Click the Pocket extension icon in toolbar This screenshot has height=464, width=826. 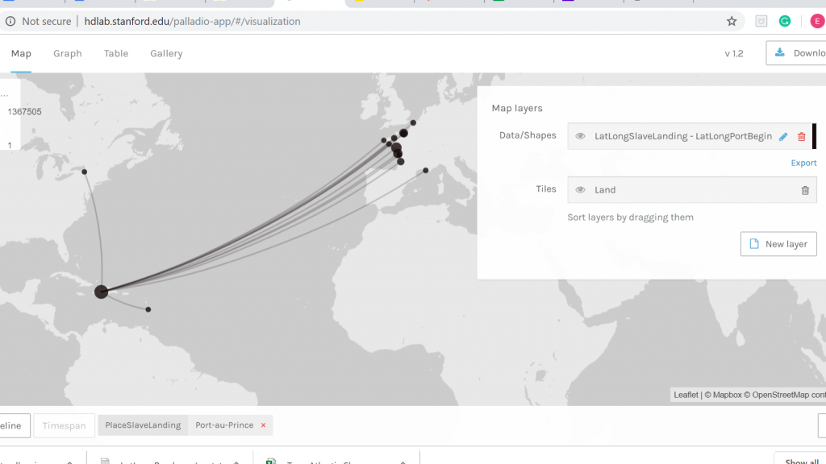761,22
